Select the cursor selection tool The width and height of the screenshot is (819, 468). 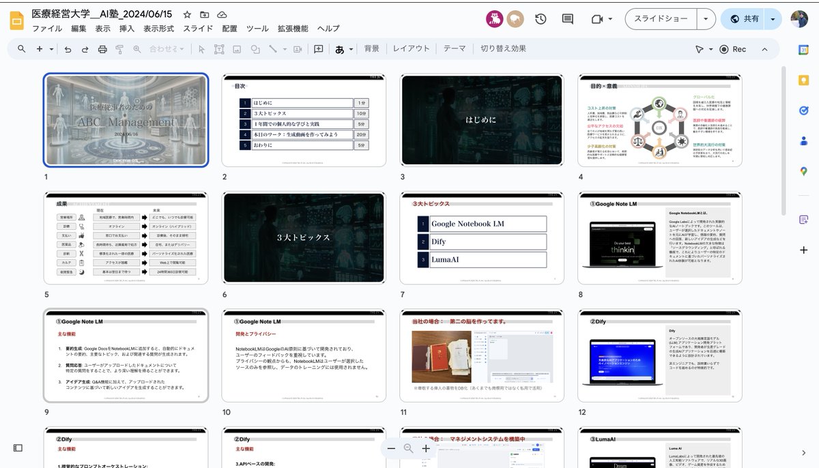pyautogui.click(x=201, y=49)
